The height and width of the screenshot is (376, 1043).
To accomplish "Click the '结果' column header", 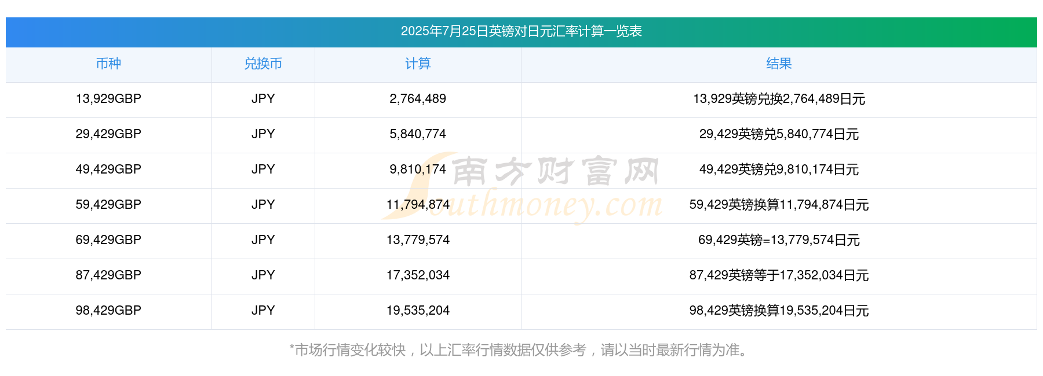I will [779, 64].
